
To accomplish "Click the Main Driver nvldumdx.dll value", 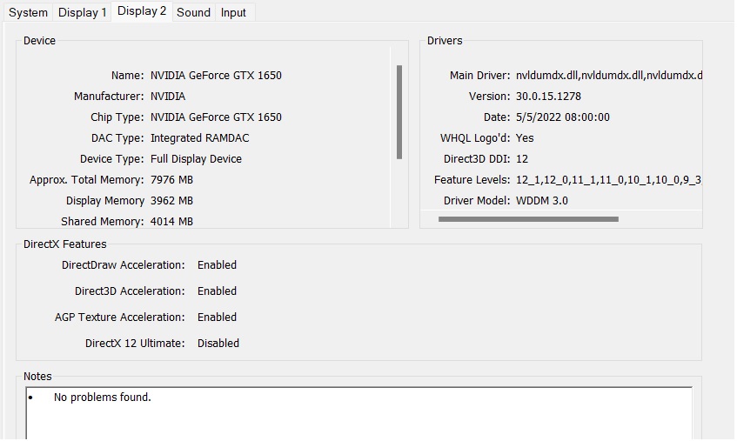I will [x=609, y=75].
